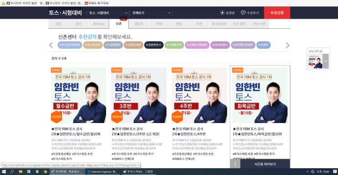Open the Windows Start menu
The image size is (338, 175).
(x=4, y=172)
